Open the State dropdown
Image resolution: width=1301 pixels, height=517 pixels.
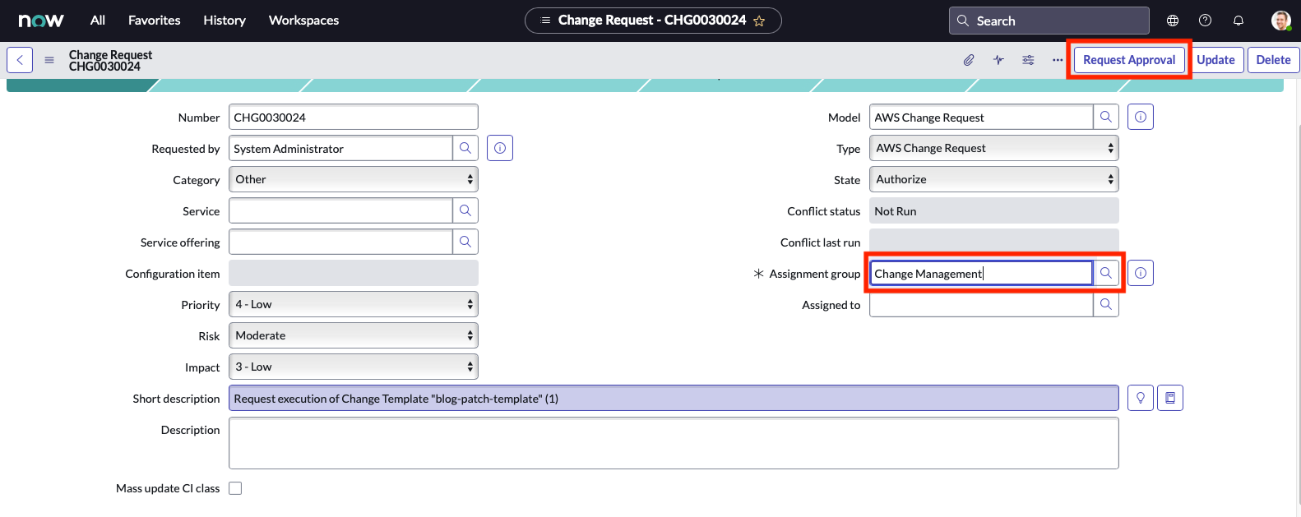pyautogui.click(x=994, y=179)
